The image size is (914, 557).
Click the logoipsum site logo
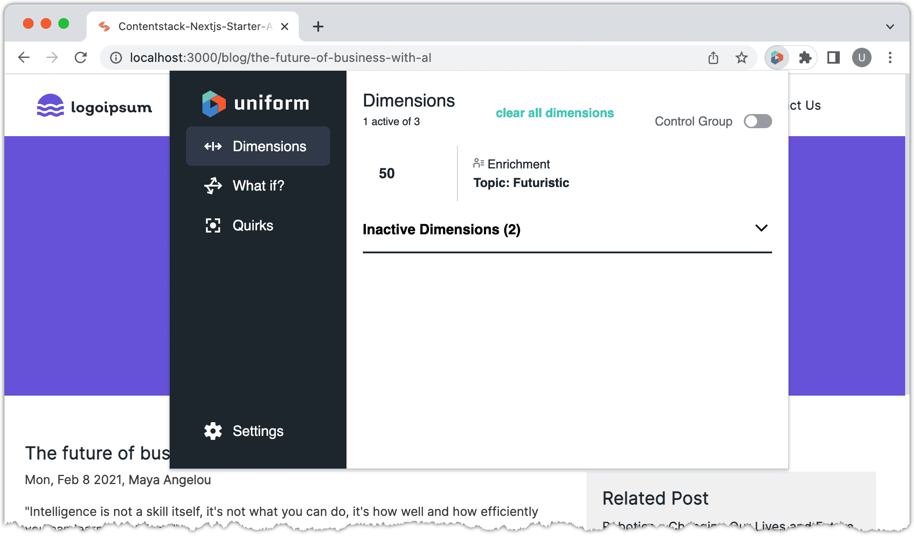(x=94, y=106)
